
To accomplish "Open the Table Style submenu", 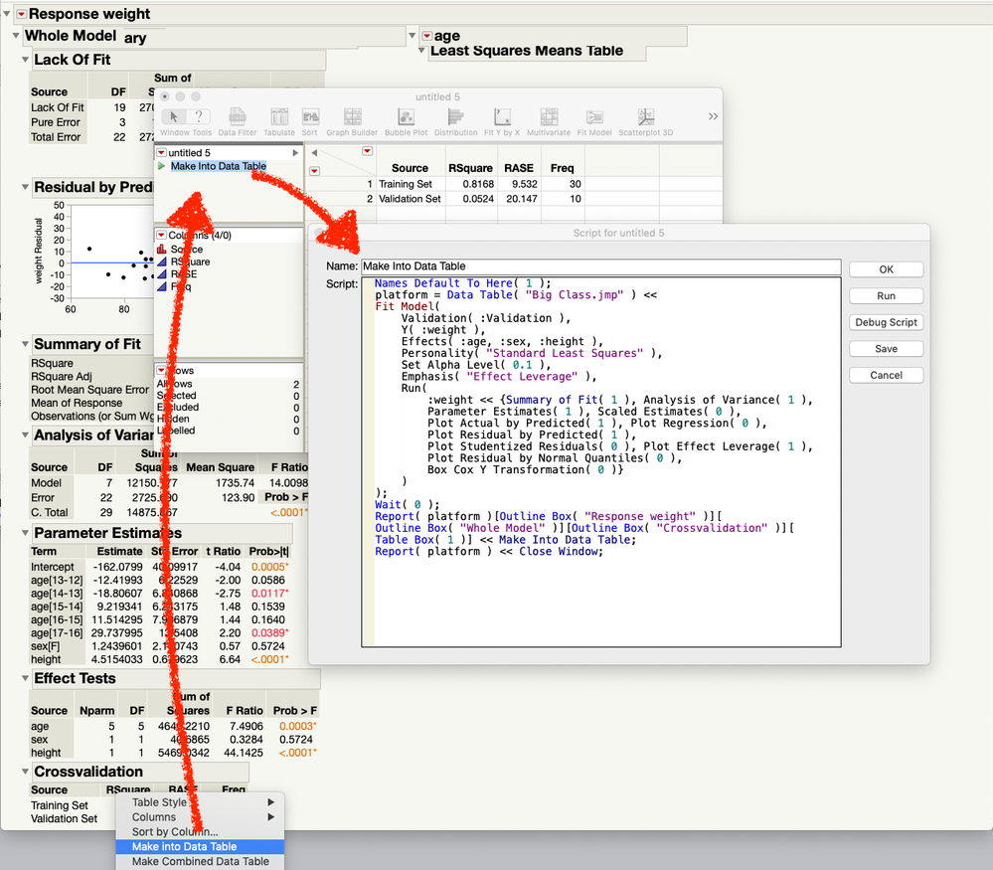I will point(159,802).
